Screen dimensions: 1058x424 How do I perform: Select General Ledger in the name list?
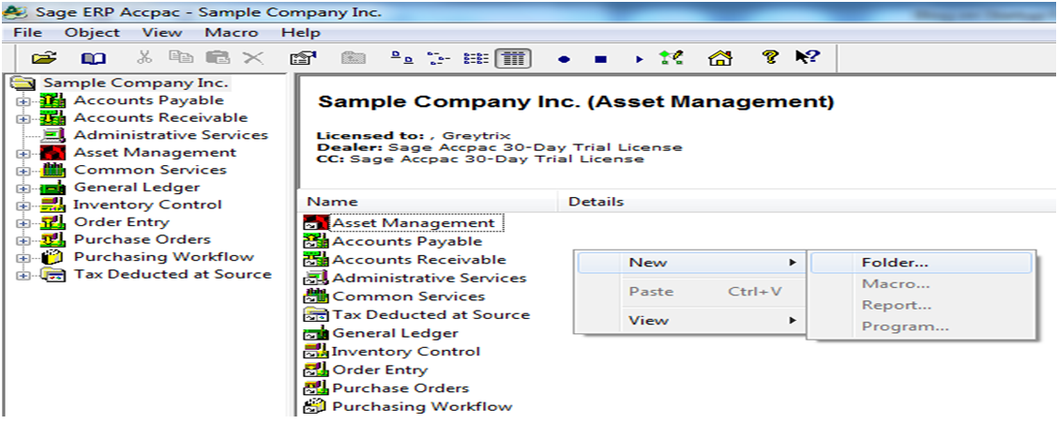[x=396, y=333]
